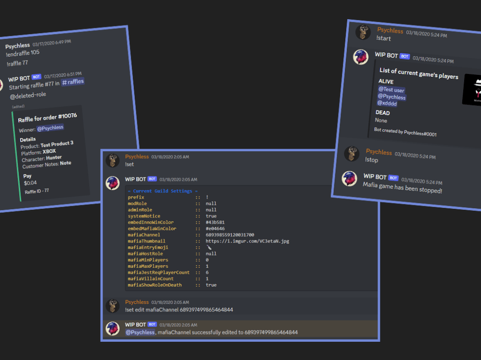Click Psychless's deer avatar next to the !stop command

pyautogui.click(x=352, y=155)
